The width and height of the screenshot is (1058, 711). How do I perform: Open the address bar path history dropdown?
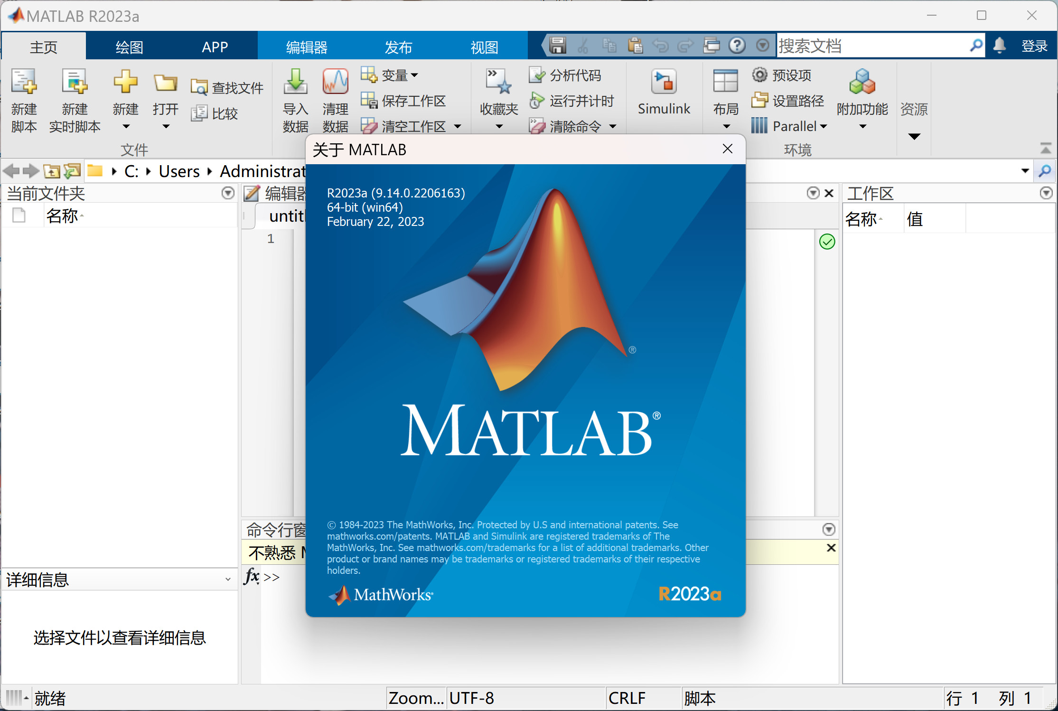point(1025,171)
